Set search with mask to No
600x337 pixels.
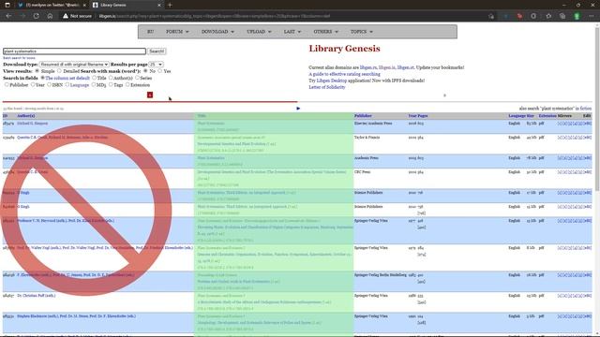[x=145, y=71]
